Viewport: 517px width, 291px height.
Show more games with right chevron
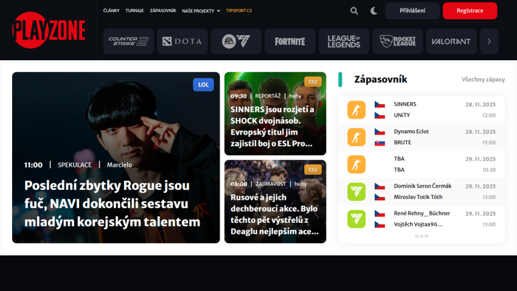coord(489,41)
